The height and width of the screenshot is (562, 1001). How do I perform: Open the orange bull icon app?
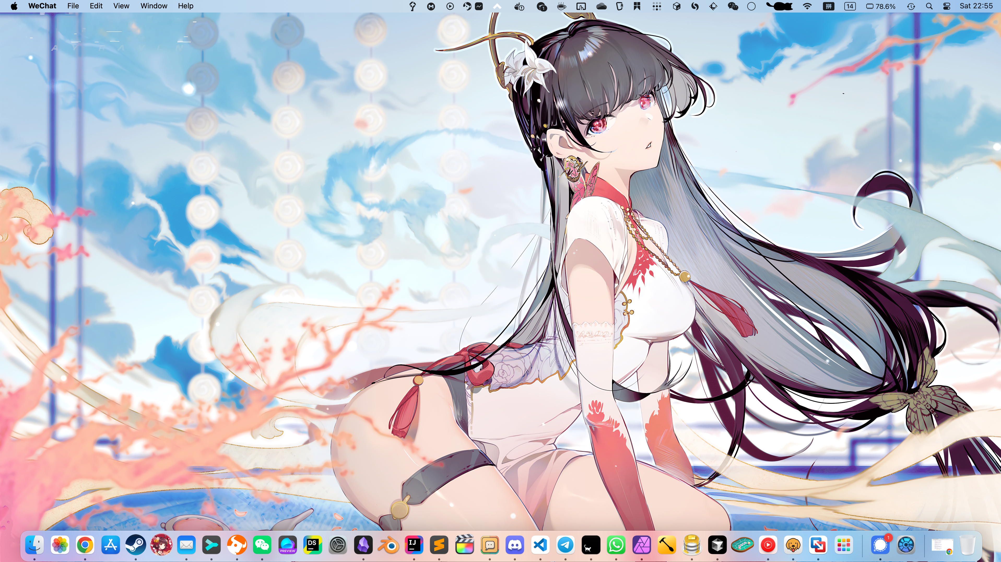pos(237,545)
